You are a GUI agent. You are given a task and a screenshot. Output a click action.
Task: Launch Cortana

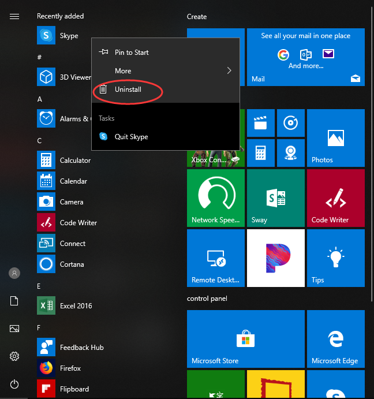point(61,264)
